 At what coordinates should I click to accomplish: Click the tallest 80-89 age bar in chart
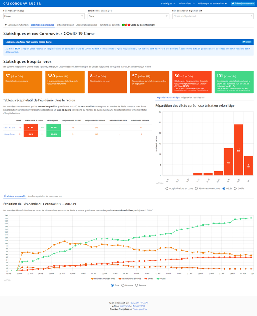[238, 150]
